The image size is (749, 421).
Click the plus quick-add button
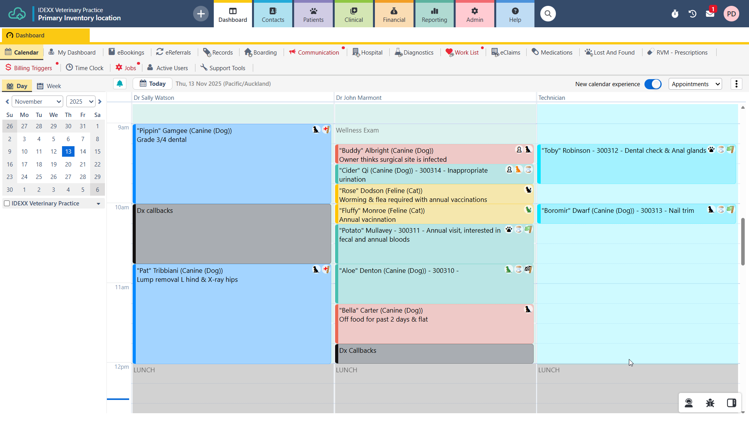point(201,14)
